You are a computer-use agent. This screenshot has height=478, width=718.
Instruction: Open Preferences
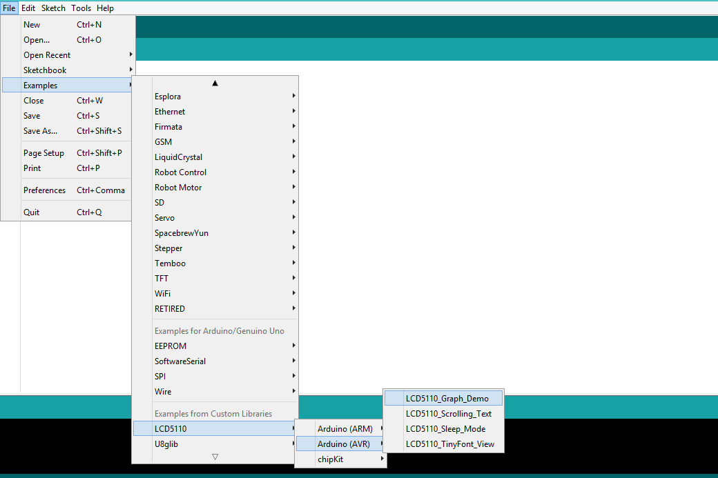pos(68,190)
